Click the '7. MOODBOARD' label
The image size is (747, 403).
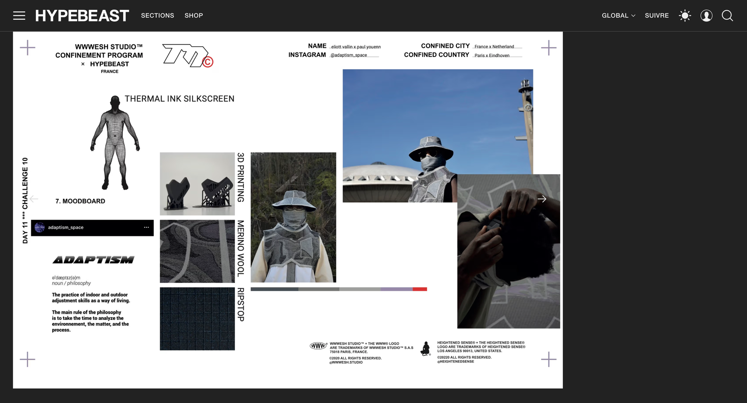coord(80,201)
